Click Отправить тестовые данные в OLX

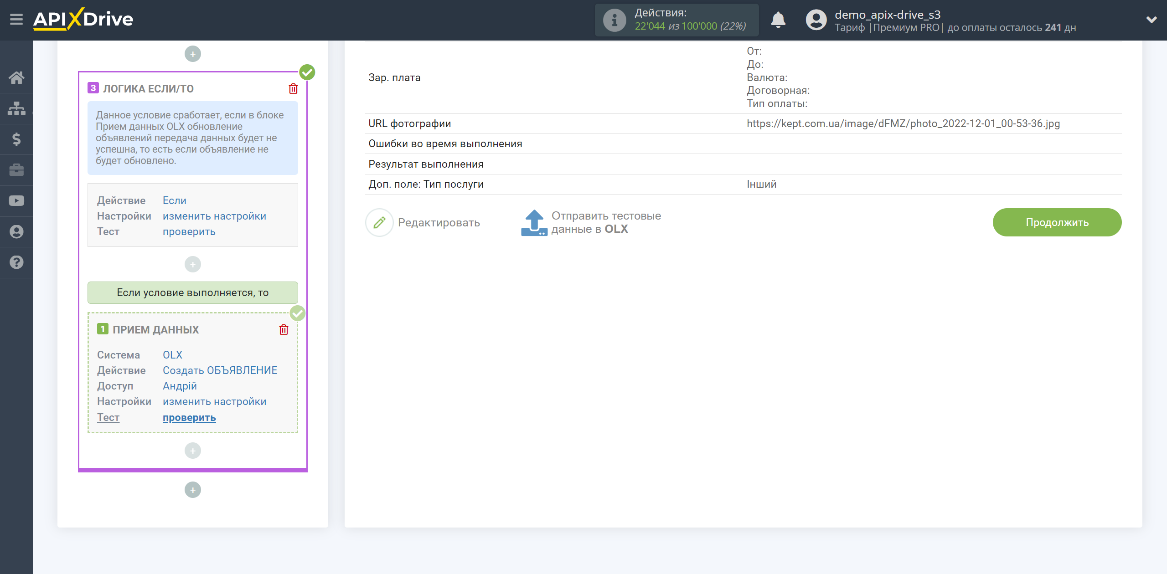pos(606,222)
